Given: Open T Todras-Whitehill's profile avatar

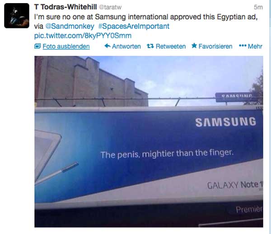Looking at the screenshot, I should 17,16.
